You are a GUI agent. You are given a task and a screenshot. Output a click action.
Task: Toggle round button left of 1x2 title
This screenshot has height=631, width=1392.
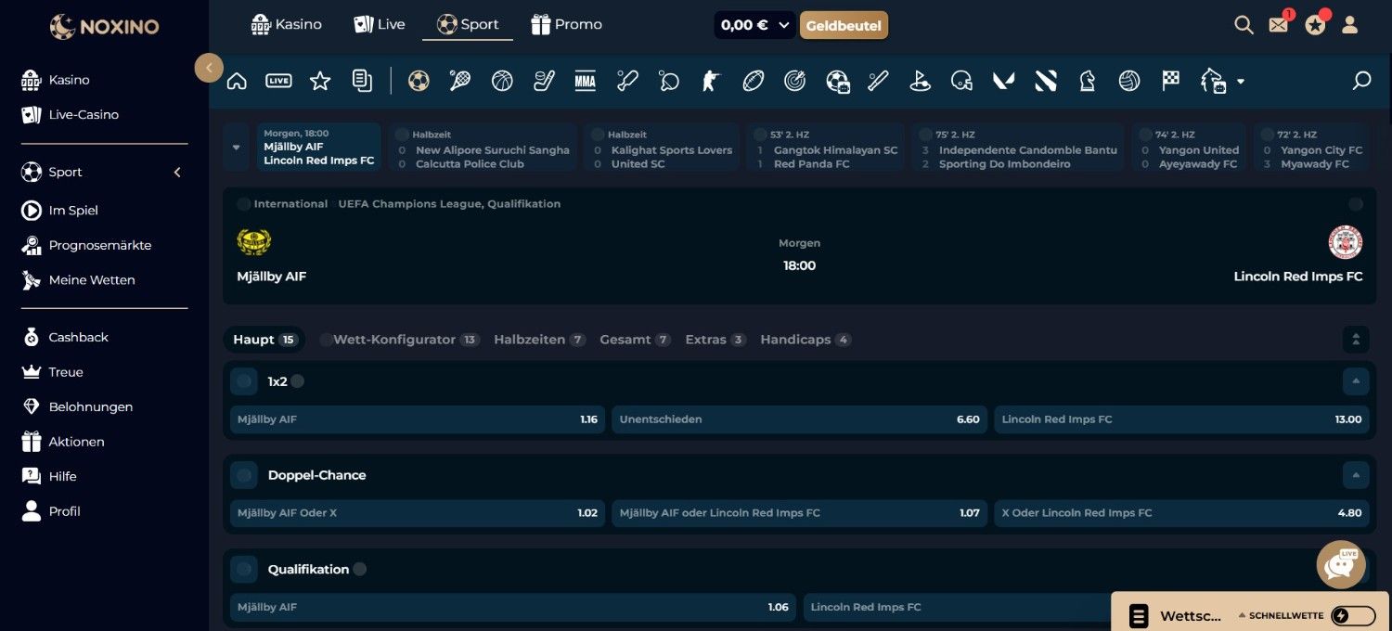(x=244, y=381)
